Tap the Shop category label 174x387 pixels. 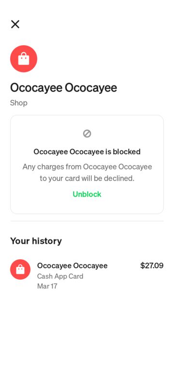coord(19,103)
